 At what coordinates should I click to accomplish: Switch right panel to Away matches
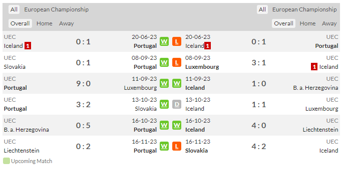pyautogui.click(x=329, y=23)
